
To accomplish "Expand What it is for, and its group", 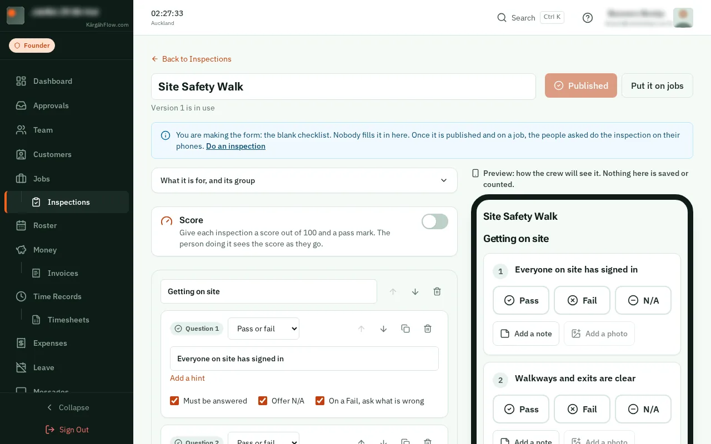I will [304, 180].
